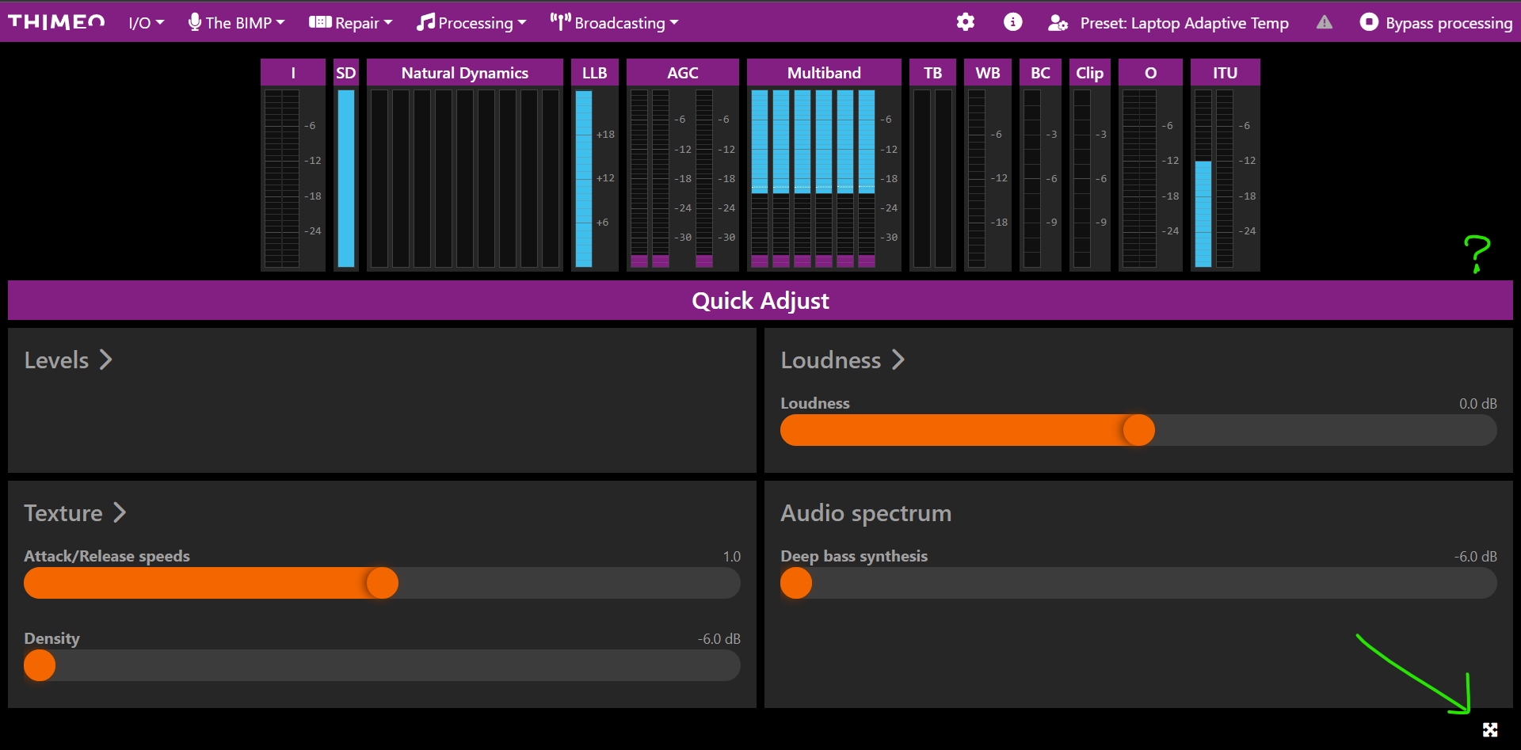Open the settings gear icon

(x=965, y=22)
